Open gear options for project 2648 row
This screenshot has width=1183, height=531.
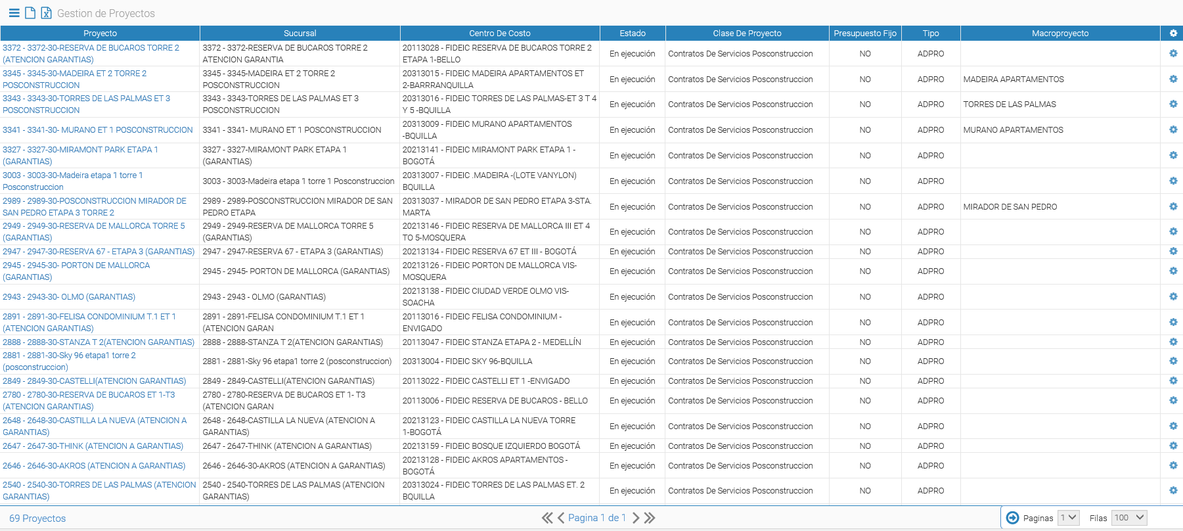tap(1173, 426)
